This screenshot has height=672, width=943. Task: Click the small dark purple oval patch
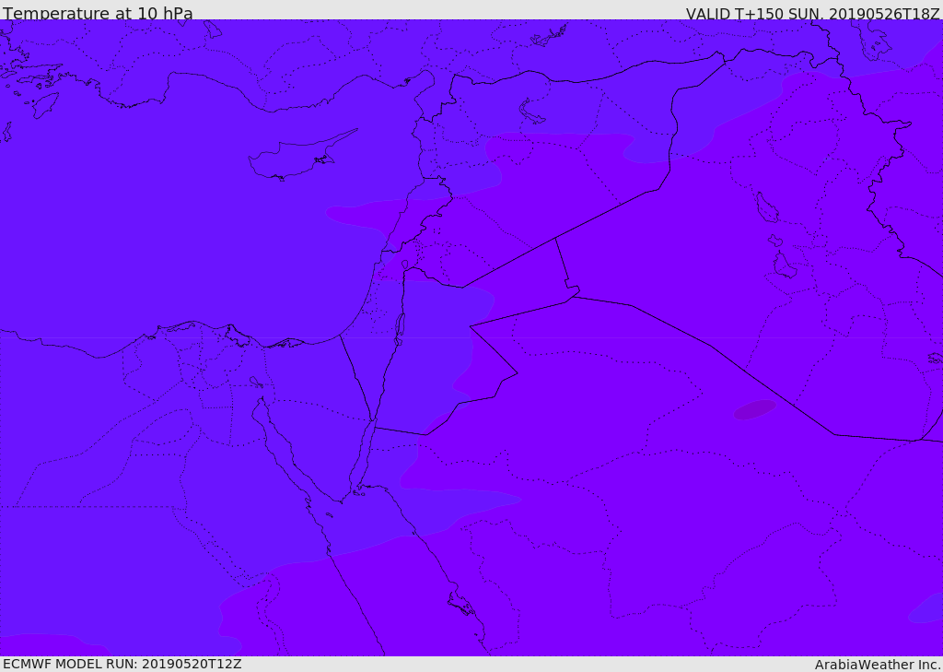point(755,409)
